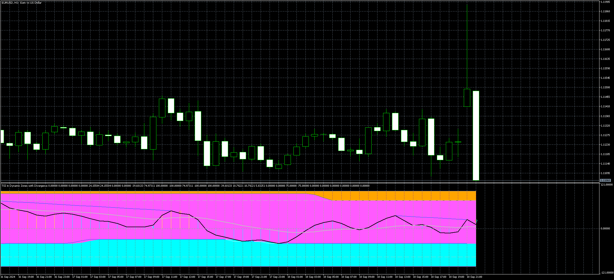Click the '17 Sep 05:00' time label
The height and width of the screenshot is (280, 614).
coord(116,277)
